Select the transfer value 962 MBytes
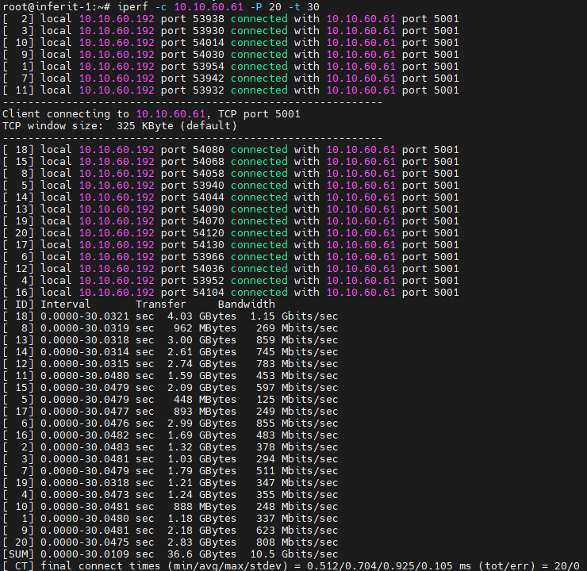This screenshot has width=587, height=571. [205, 328]
